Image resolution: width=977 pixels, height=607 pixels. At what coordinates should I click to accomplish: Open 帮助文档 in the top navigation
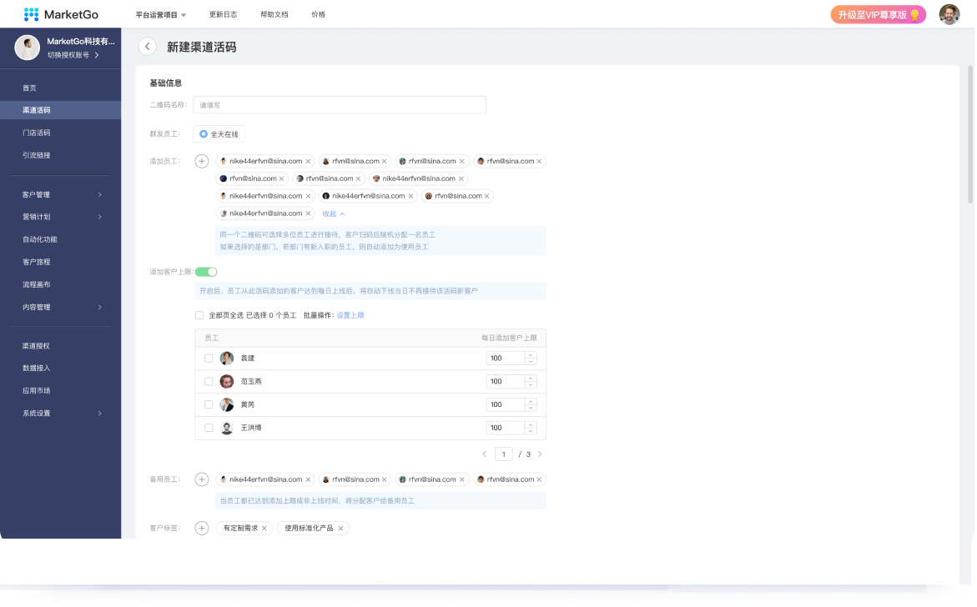click(x=274, y=14)
